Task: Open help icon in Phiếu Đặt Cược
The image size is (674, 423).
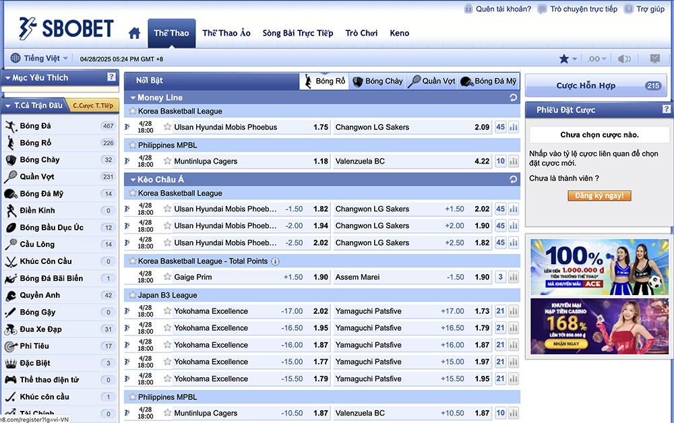Action: (667, 109)
